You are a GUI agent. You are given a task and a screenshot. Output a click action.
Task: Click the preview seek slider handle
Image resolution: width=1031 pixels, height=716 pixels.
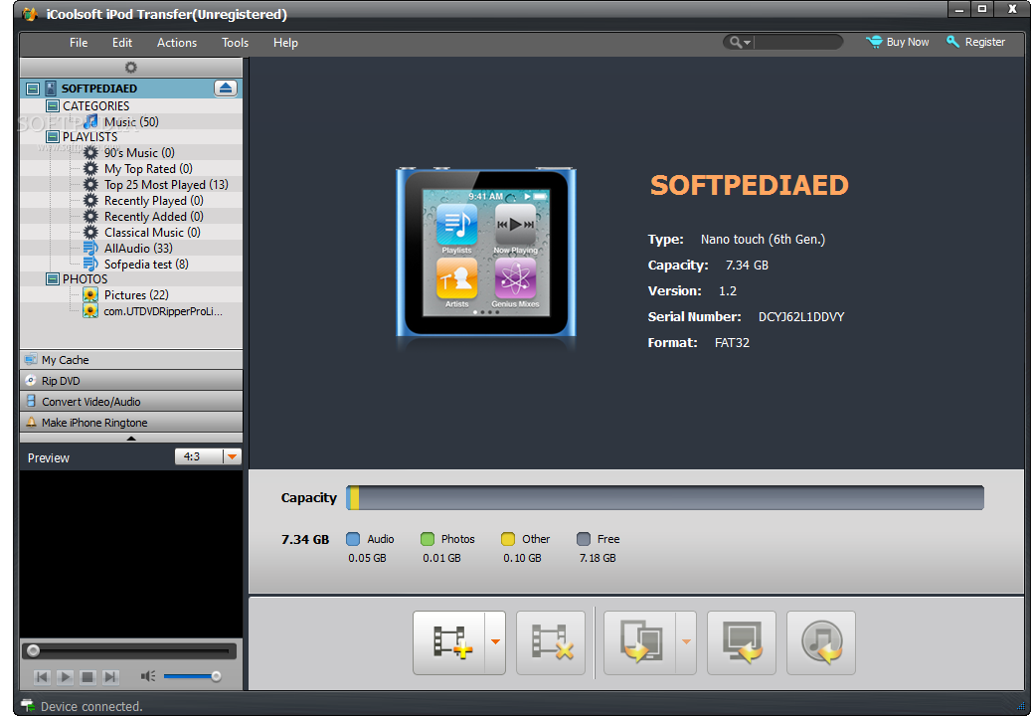(34, 651)
